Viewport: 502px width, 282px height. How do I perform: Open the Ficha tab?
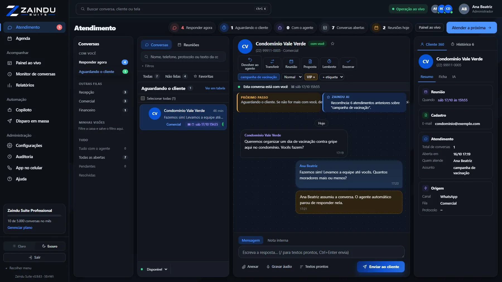click(443, 77)
